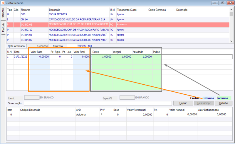235x144 pixels.
Task: Select the INJ.BC.10 resource row
Action: pos(118,30)
